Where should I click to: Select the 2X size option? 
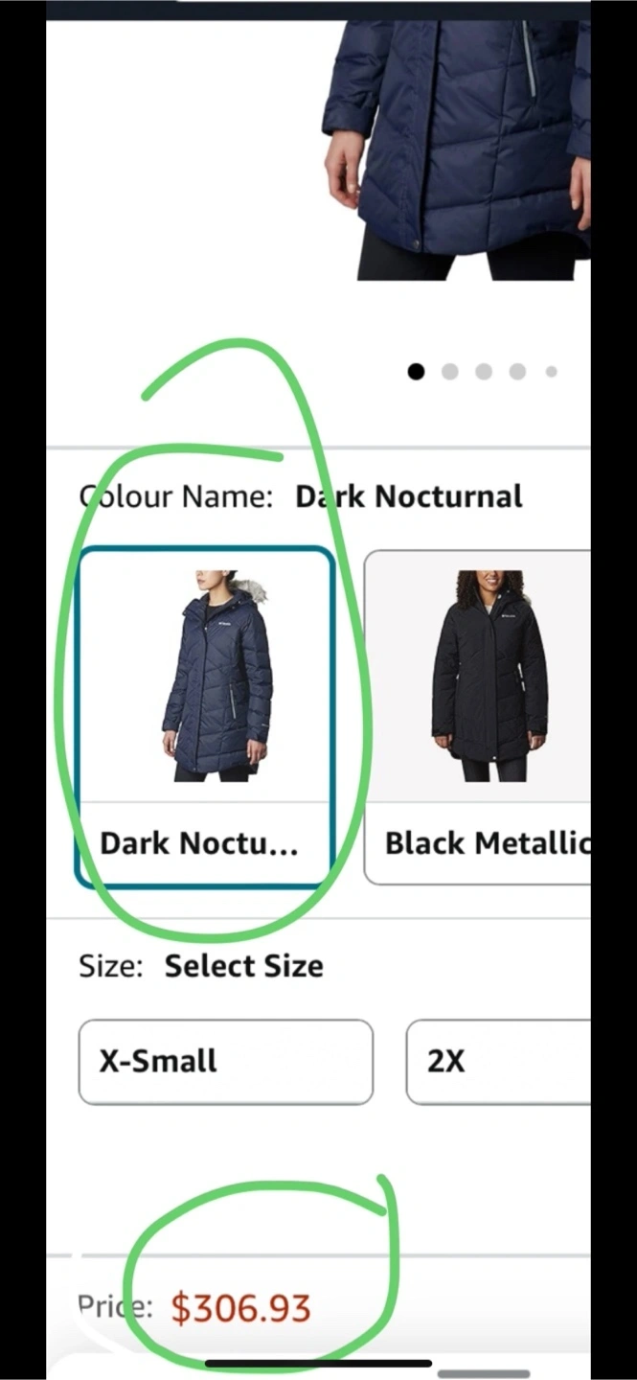coord(498,1062)
